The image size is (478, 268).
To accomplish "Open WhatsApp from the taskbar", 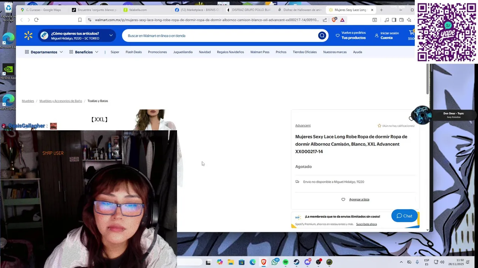I will coord(275,262).
